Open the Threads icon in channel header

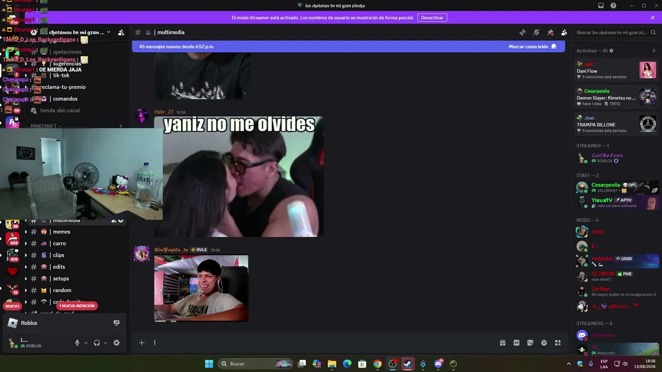point(523,32)
